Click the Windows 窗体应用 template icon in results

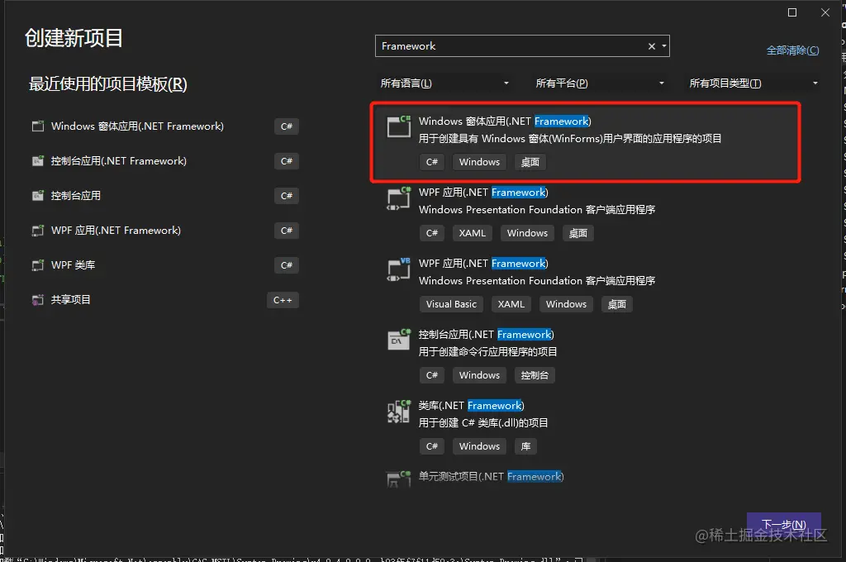(x=399, y=127)
